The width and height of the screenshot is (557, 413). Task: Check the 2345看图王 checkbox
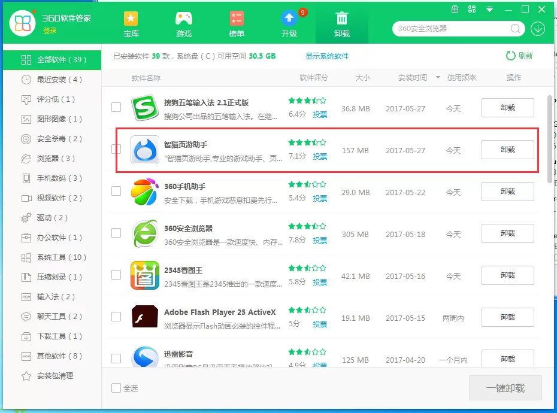pyautogui.click(x=116, y=275)
